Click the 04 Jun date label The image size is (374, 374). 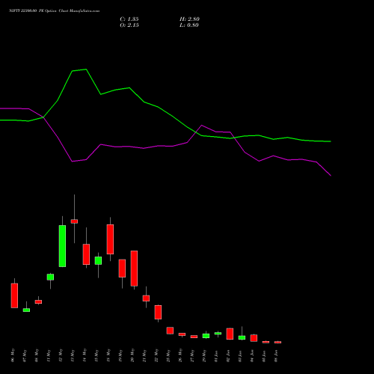(252, 355)
